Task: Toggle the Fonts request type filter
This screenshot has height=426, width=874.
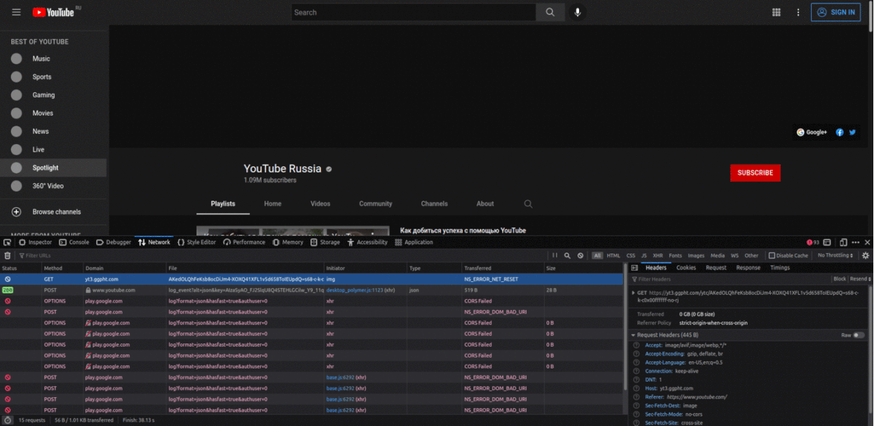Action: pos(675,255)
